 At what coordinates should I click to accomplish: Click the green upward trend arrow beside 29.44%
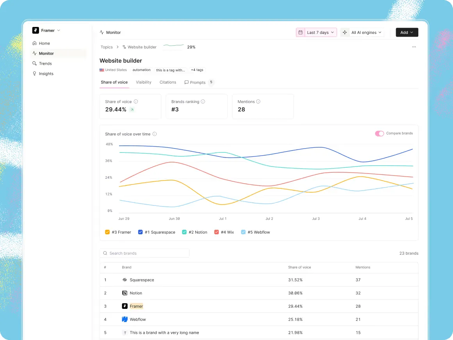point(132,110)
